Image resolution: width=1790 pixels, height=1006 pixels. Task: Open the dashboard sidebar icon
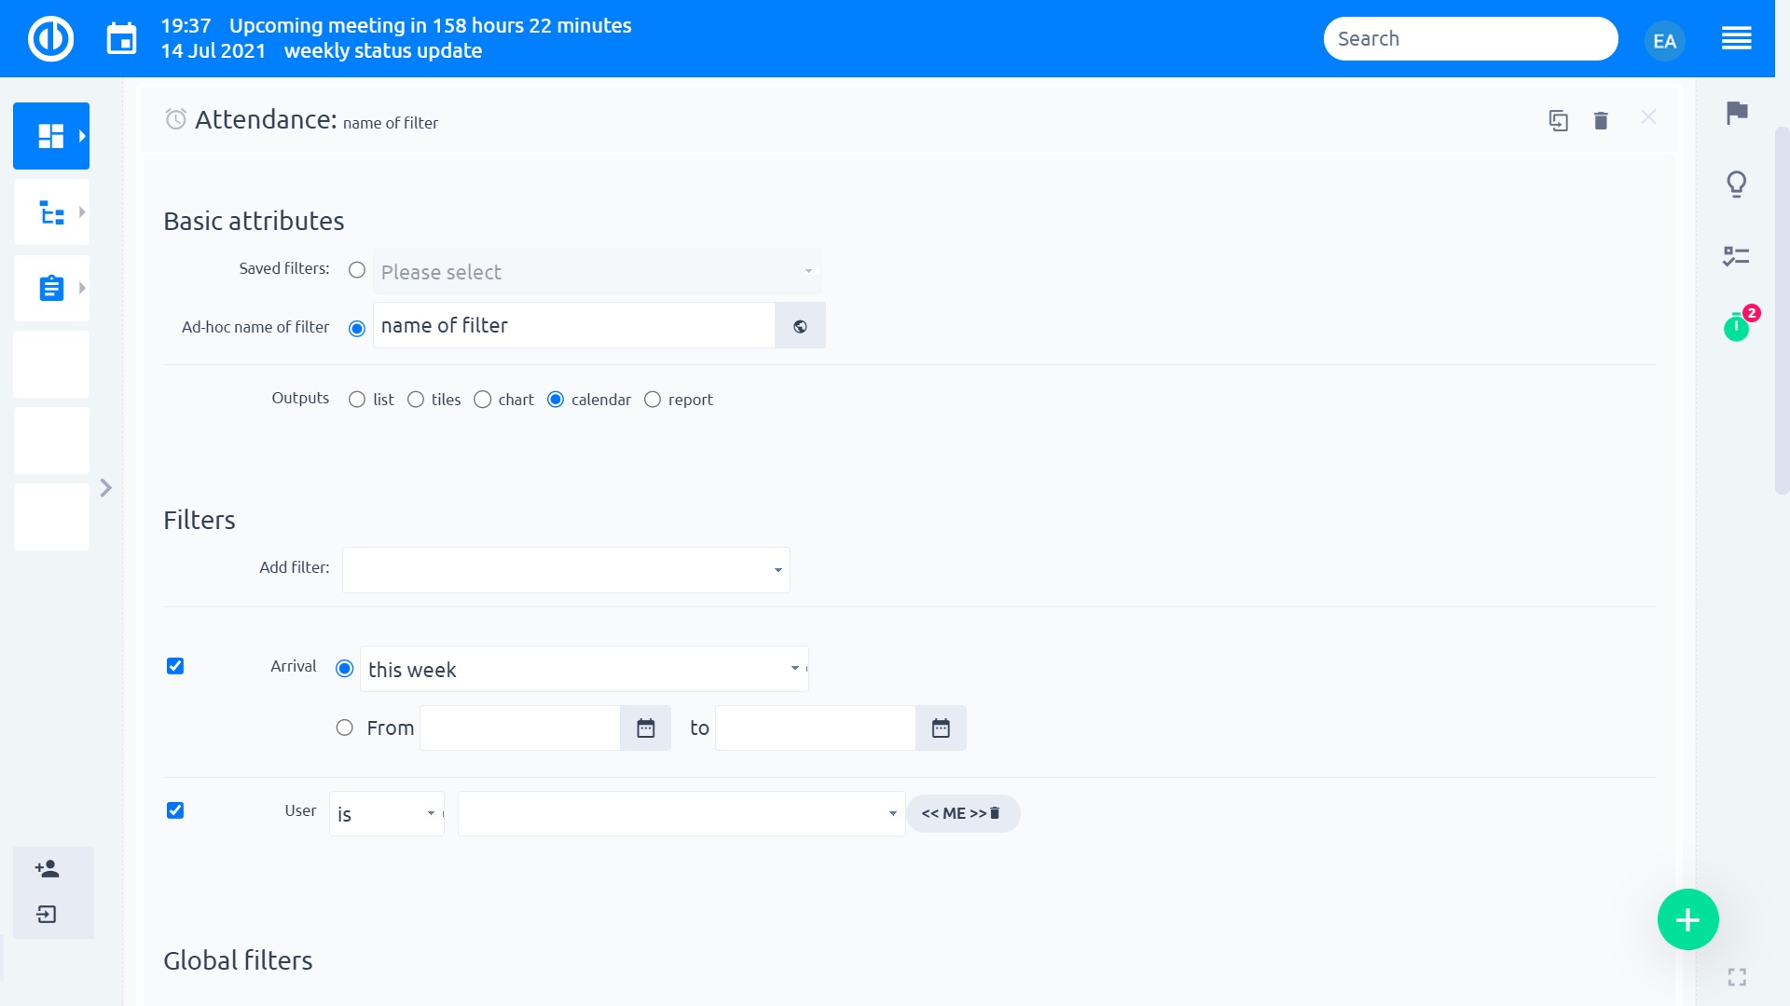[50, 136]
